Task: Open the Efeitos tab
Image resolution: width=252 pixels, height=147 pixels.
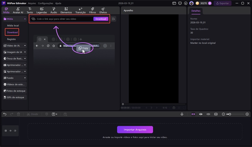Action: tap(103, 10)
